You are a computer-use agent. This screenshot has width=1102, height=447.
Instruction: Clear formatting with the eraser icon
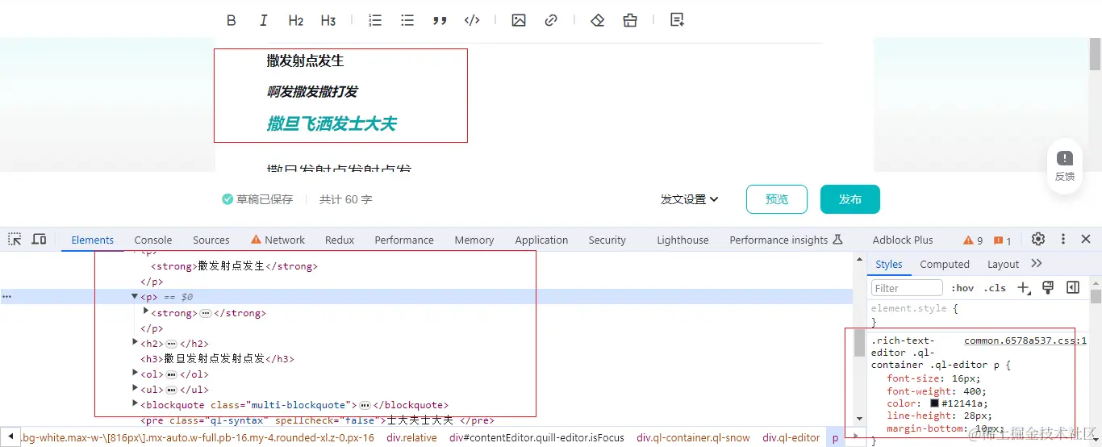598,21
